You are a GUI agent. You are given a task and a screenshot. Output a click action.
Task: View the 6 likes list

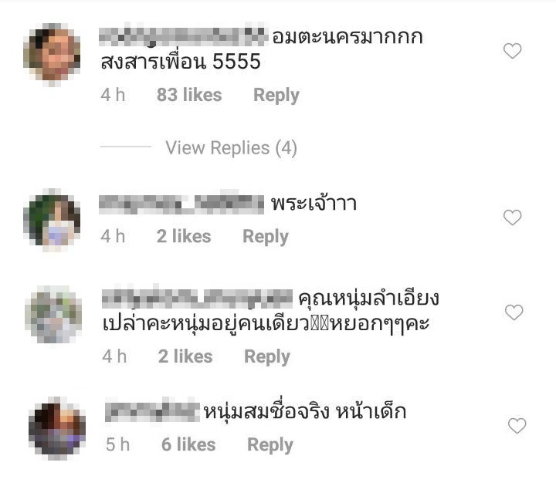pyautogui.click(x=188, y=444)
